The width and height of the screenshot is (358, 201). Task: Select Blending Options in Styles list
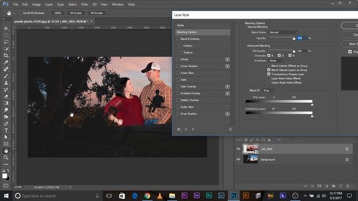pyautogui.click(x=202, y=32)
